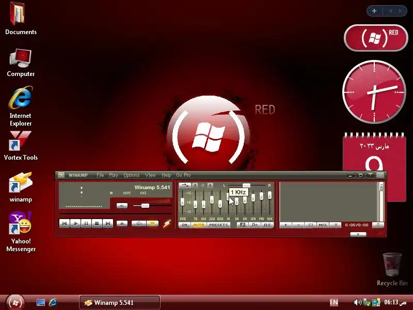
Task: Click the Winamp volume slider
Action: click(145, 206)
